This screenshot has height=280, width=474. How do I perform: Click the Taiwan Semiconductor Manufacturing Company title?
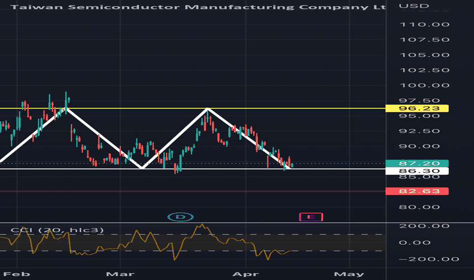point(198,7)
